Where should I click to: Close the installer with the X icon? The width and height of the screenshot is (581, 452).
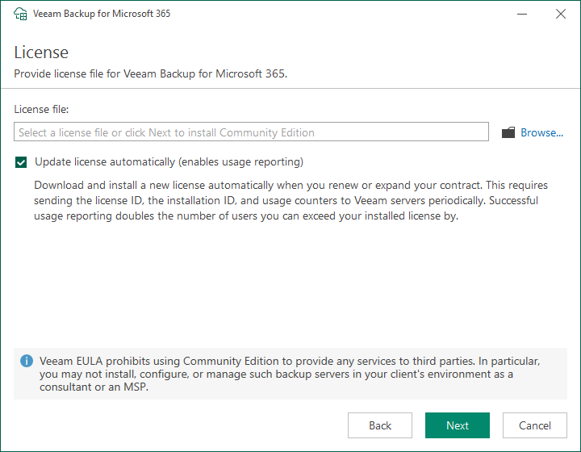(561, 14)
